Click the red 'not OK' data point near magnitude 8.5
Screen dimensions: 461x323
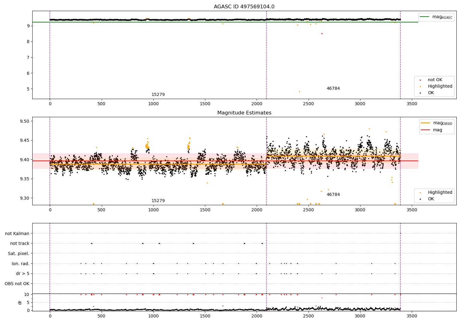(x=322, y=34)
